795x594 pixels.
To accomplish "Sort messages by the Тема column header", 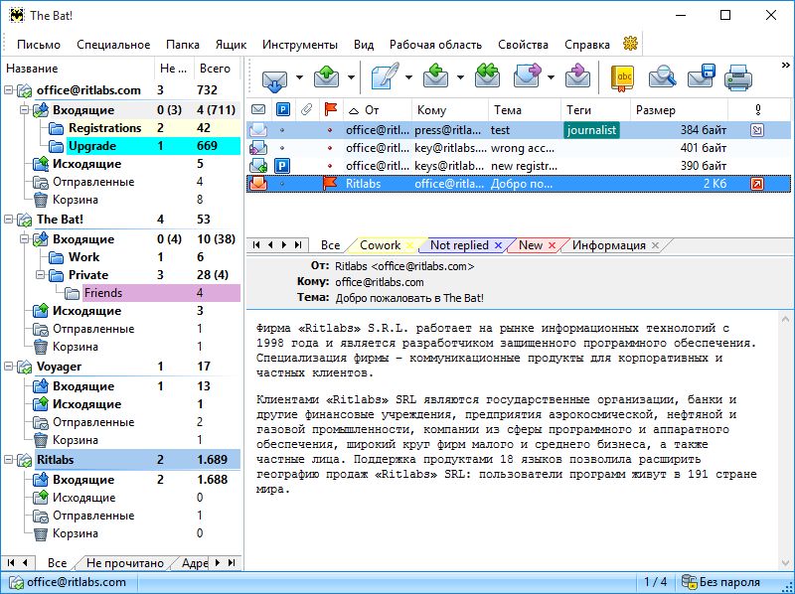I will 507,110.
